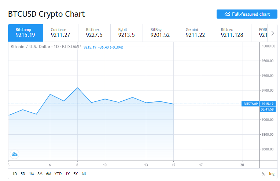Open the Bitfinex price tab
This screenshot has height=181, width=280.
(95, 32)
